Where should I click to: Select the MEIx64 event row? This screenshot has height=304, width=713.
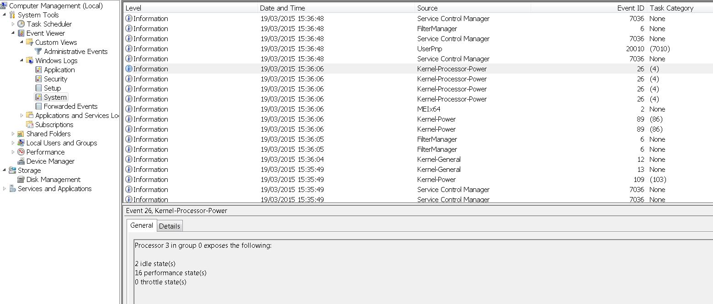coord(418,109)
